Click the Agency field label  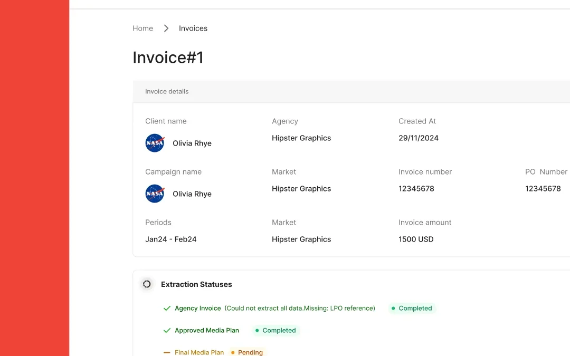pyautogui.click(x=285, y=121)
